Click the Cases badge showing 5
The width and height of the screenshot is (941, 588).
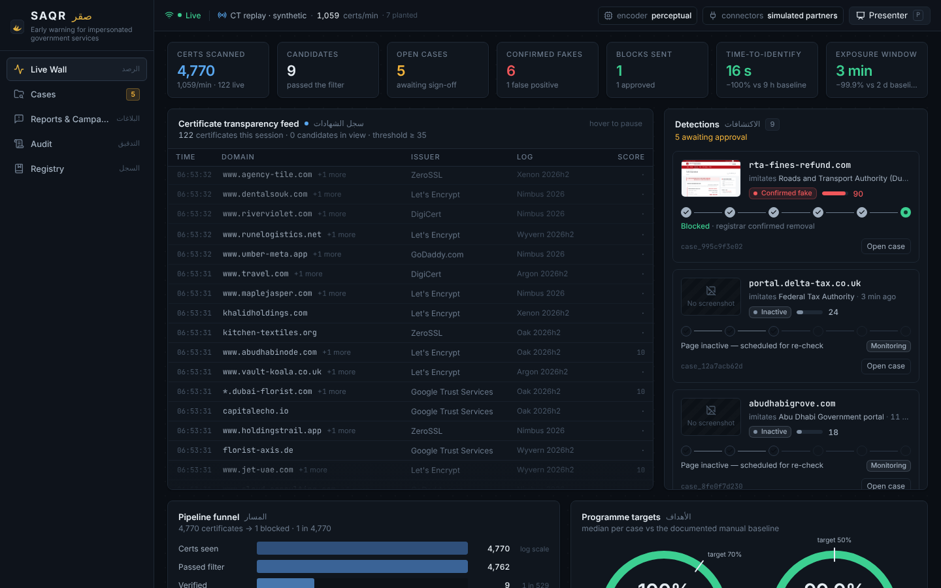point(133,94)
